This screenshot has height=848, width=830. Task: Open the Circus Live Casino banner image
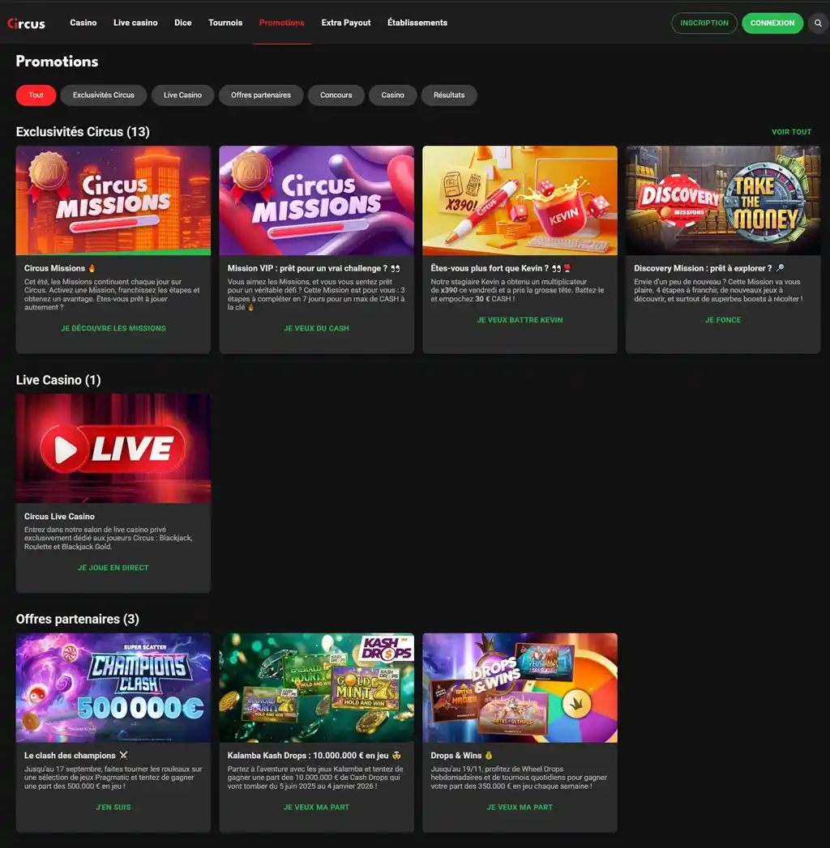[x=113, y=448]
